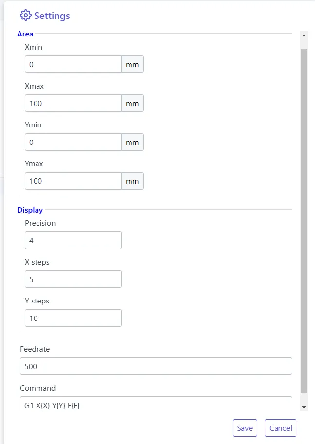
Task: Click the Display section heading
Action: pos(30,210)
